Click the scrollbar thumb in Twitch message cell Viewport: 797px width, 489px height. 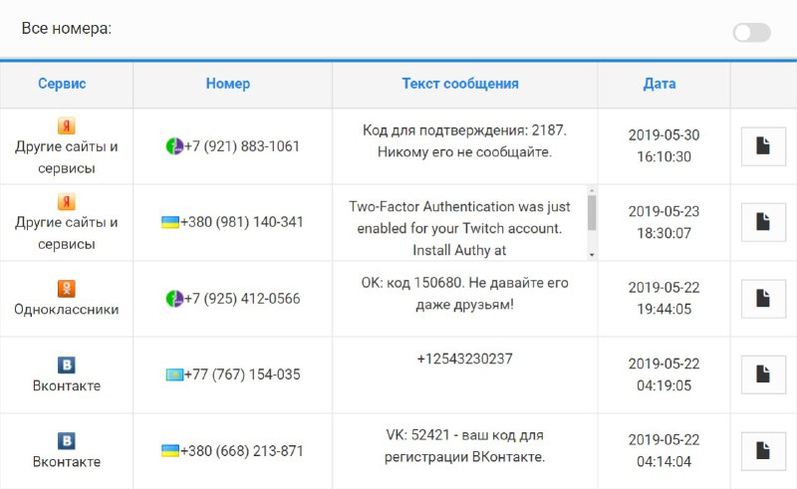[x=592, y=212]
